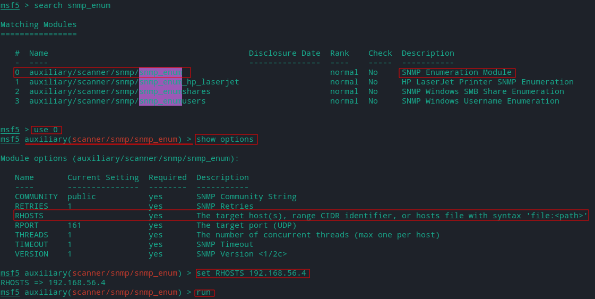This screenshot has width=595, height=299.
Task: Click TIMEOUT option name
Action: click(31, 244)
